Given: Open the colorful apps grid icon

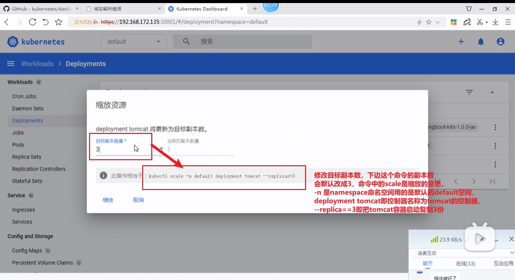Looking at the screenshot, I should 454,22.
